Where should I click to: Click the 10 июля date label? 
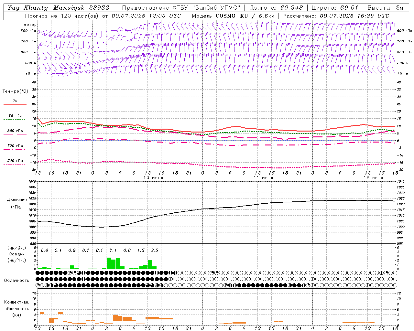click(x=153, y=178)
